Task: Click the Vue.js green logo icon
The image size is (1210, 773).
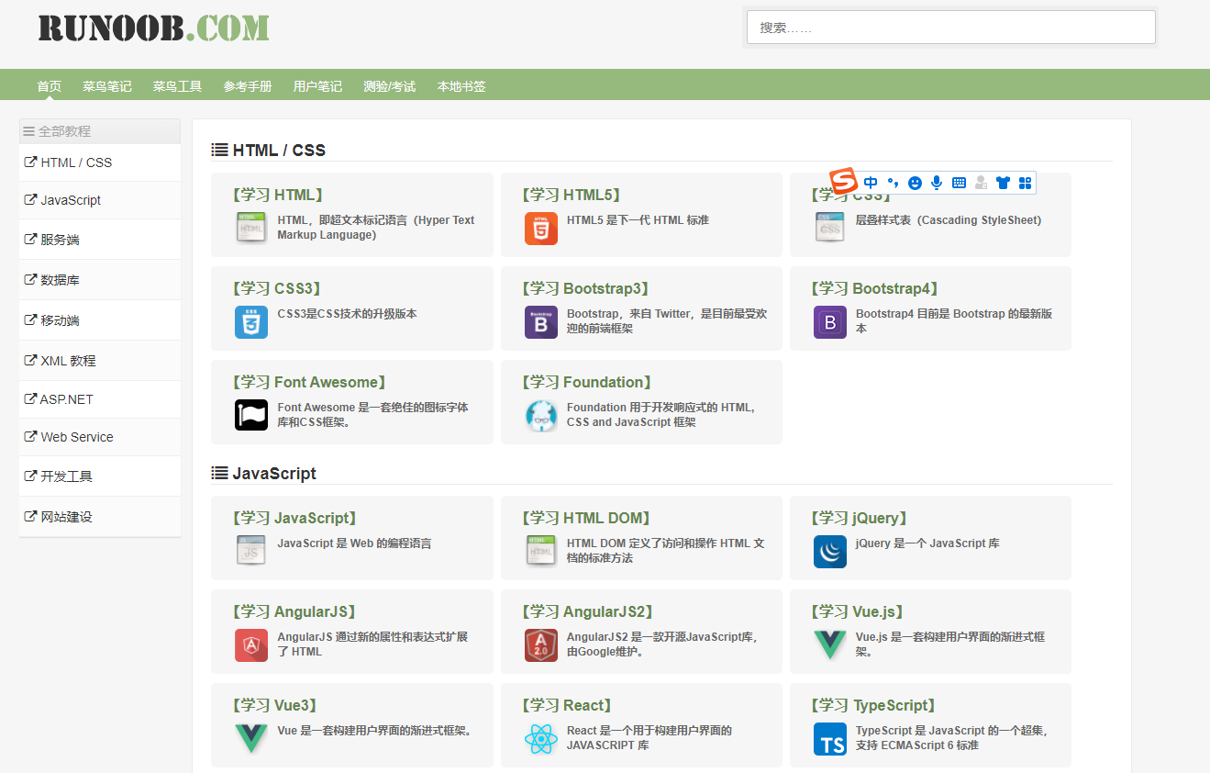Action: [x=829, y=645]
